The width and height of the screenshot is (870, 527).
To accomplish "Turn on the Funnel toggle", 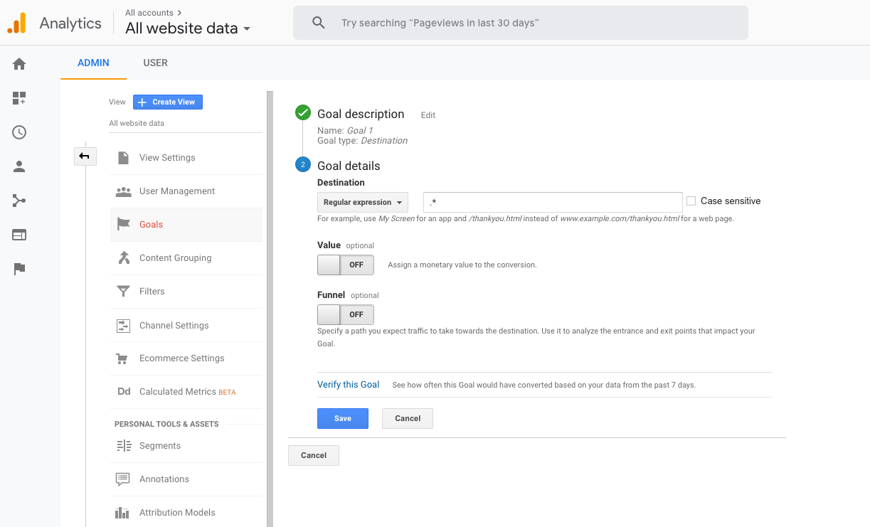I will point(345,314).
